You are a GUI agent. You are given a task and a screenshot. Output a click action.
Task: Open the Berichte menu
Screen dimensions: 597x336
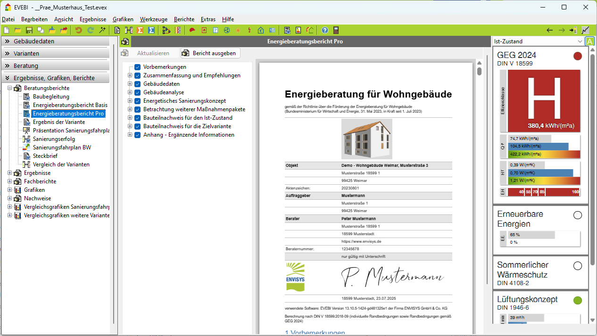[x=184, y=19]
